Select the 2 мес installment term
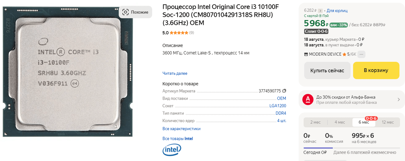 point(316,122)
